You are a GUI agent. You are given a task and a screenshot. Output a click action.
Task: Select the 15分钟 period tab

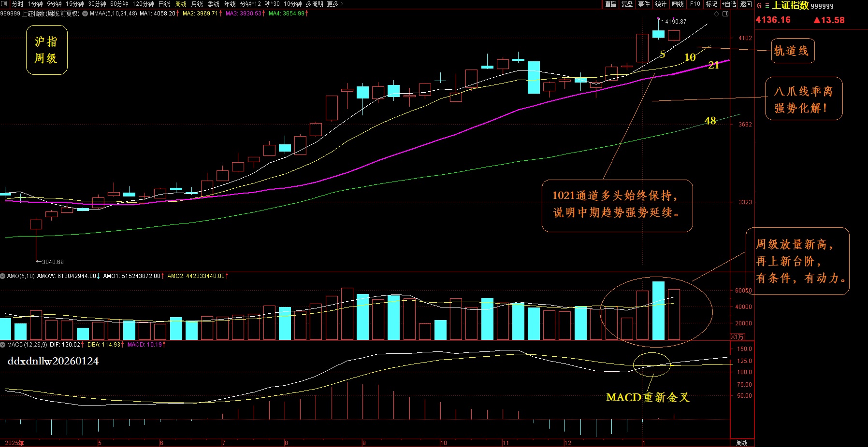[x=75, y=4]
